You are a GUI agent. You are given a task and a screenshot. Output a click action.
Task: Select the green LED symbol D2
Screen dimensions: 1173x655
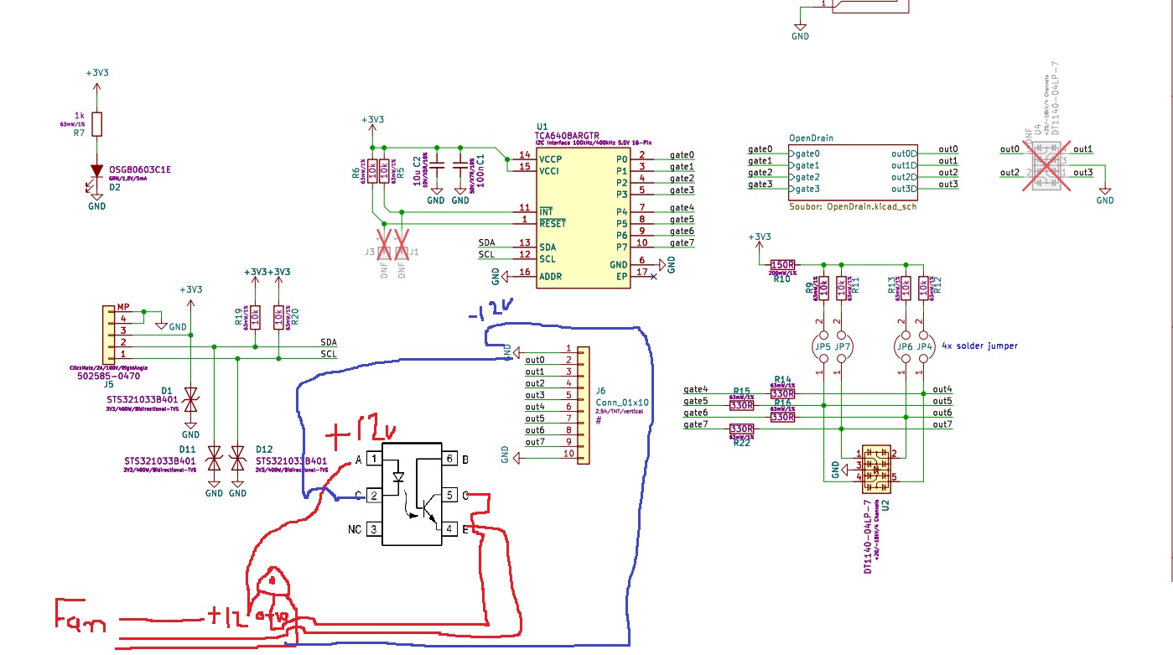click(x=97, y=171)
